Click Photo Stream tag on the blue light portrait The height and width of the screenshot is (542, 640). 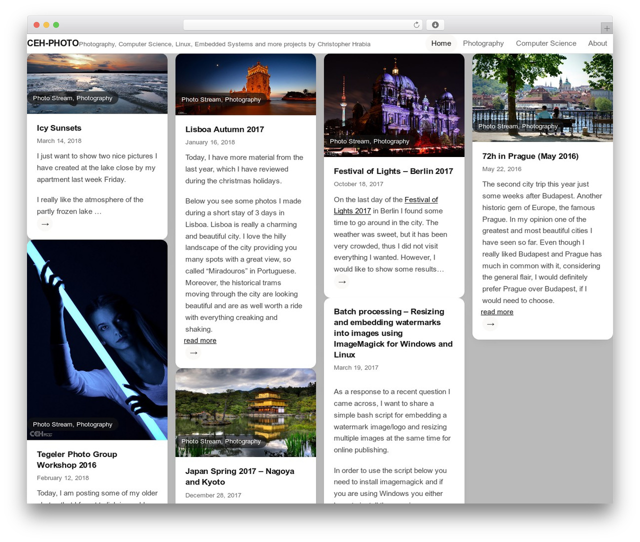coord(52,424)
